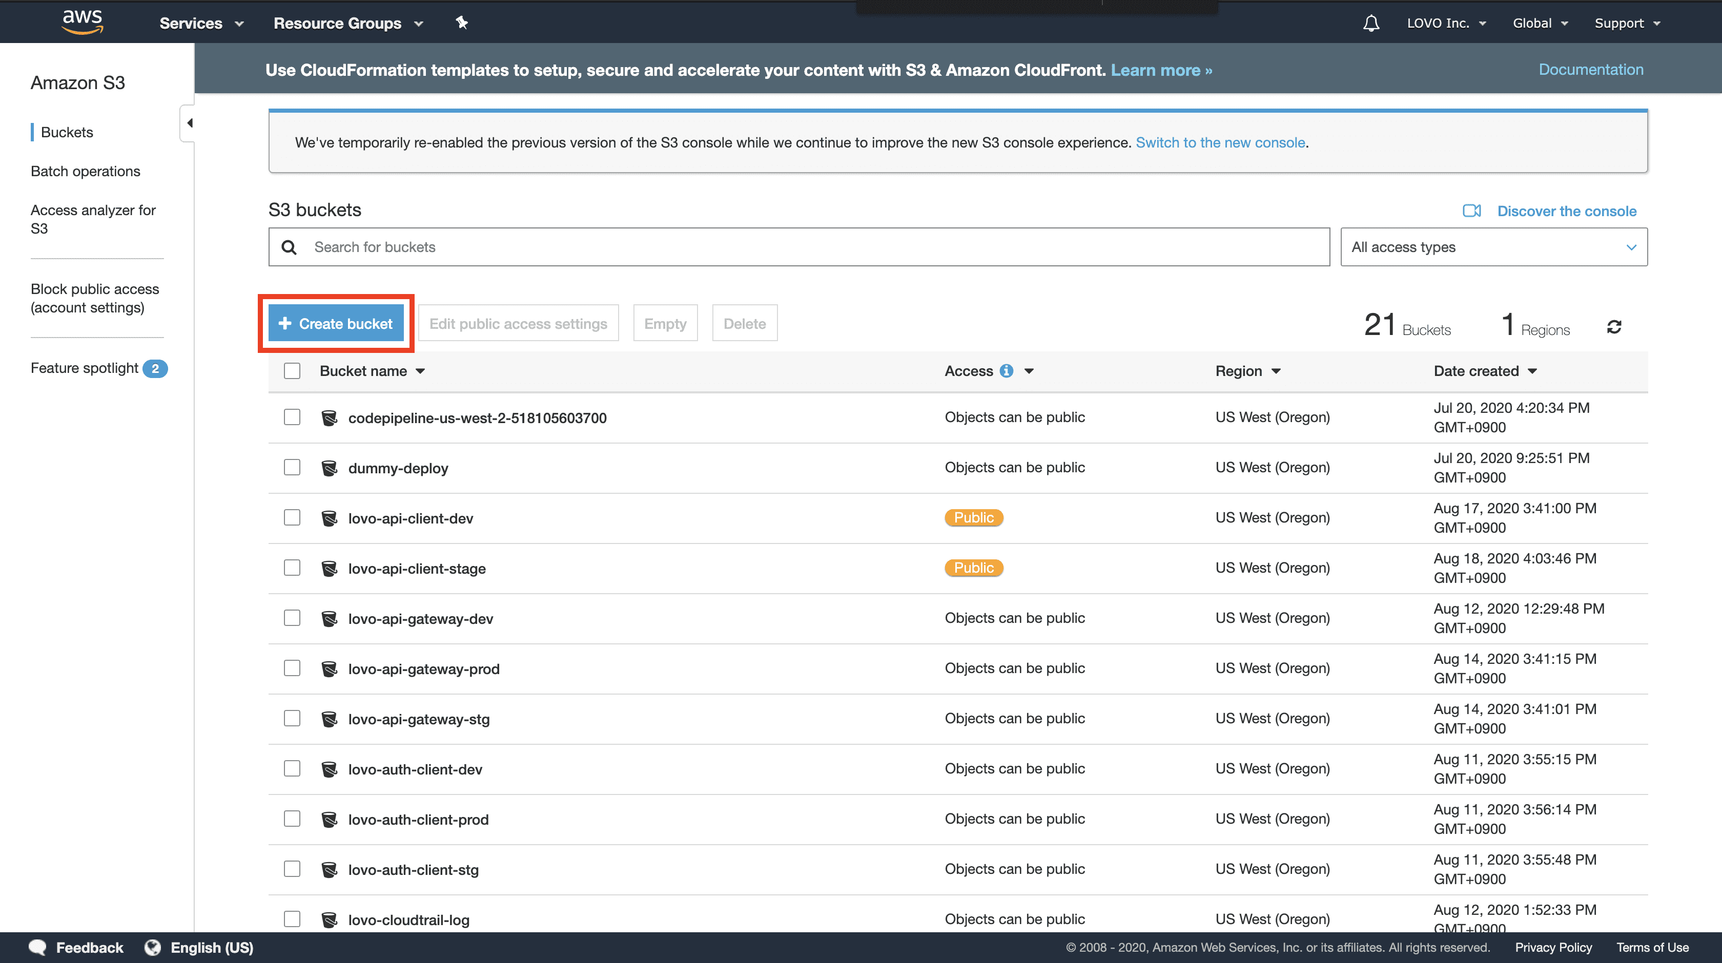Open the Global region selector
Viewport: 1722px width, 963px height.
click(x=1541, y=24)
